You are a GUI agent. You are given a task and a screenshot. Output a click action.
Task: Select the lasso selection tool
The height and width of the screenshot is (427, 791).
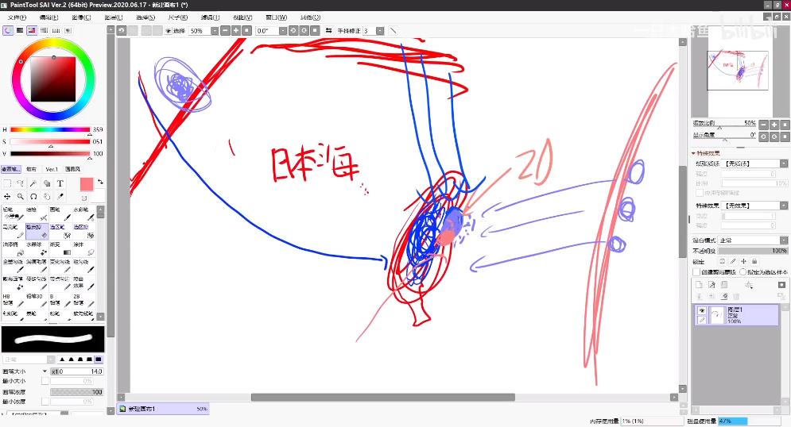point(20,183)
